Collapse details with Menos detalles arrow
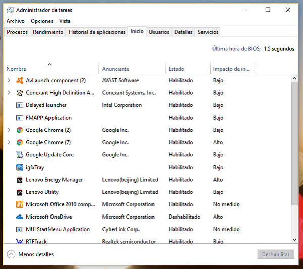The height and width of the screenshot is (269, 303). [x=11, y=254]
